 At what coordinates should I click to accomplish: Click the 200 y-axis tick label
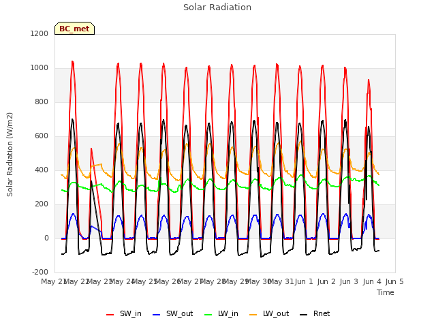point(42,204)
